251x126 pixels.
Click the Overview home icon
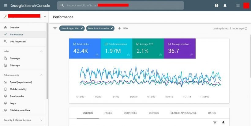pos(6,27)
